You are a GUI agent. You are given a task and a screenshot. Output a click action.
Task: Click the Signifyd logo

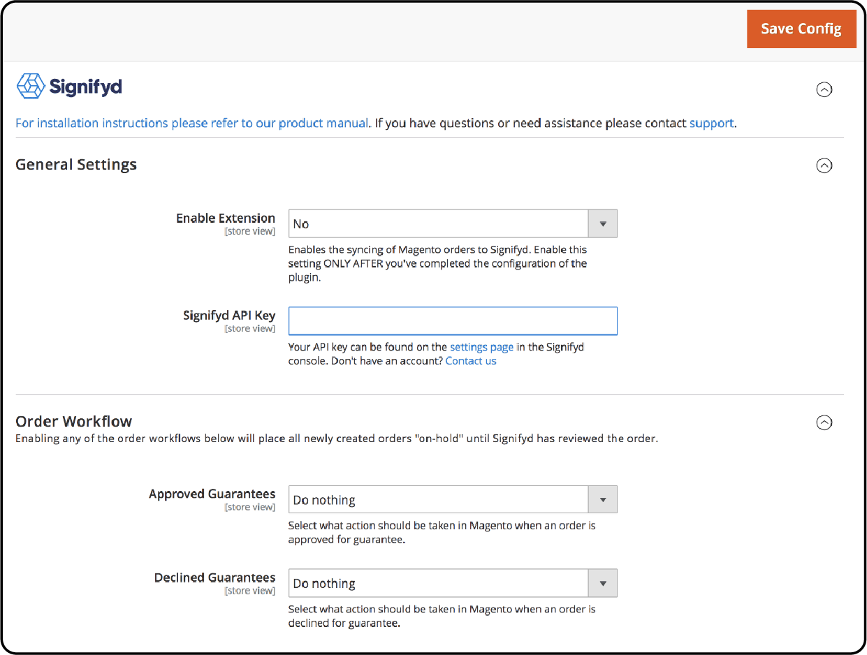click(69, 87)
